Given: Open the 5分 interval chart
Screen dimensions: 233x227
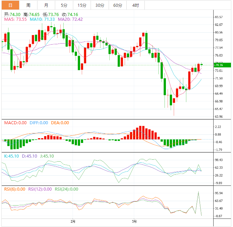Looking at the screenshot, I should 64,5.
